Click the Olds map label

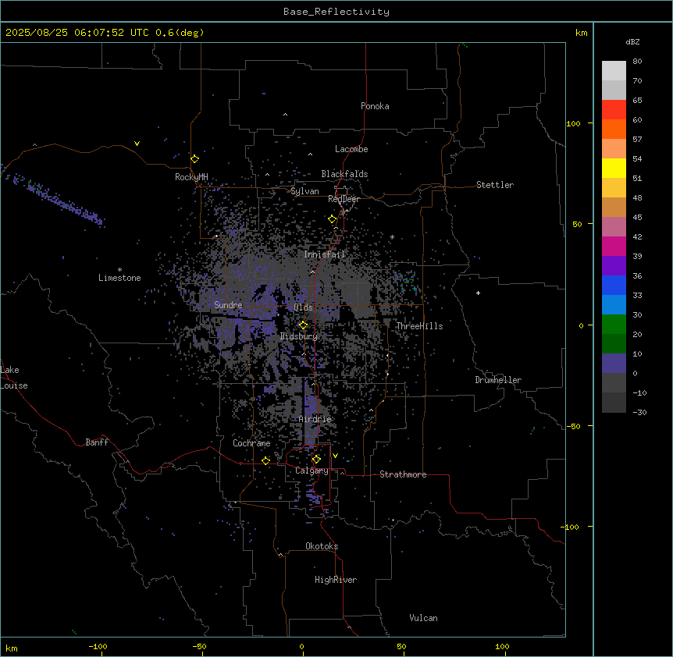[x=303, y=307]
